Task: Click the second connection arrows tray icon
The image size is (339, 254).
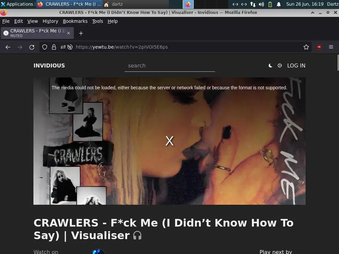Action: coord(244,4)
